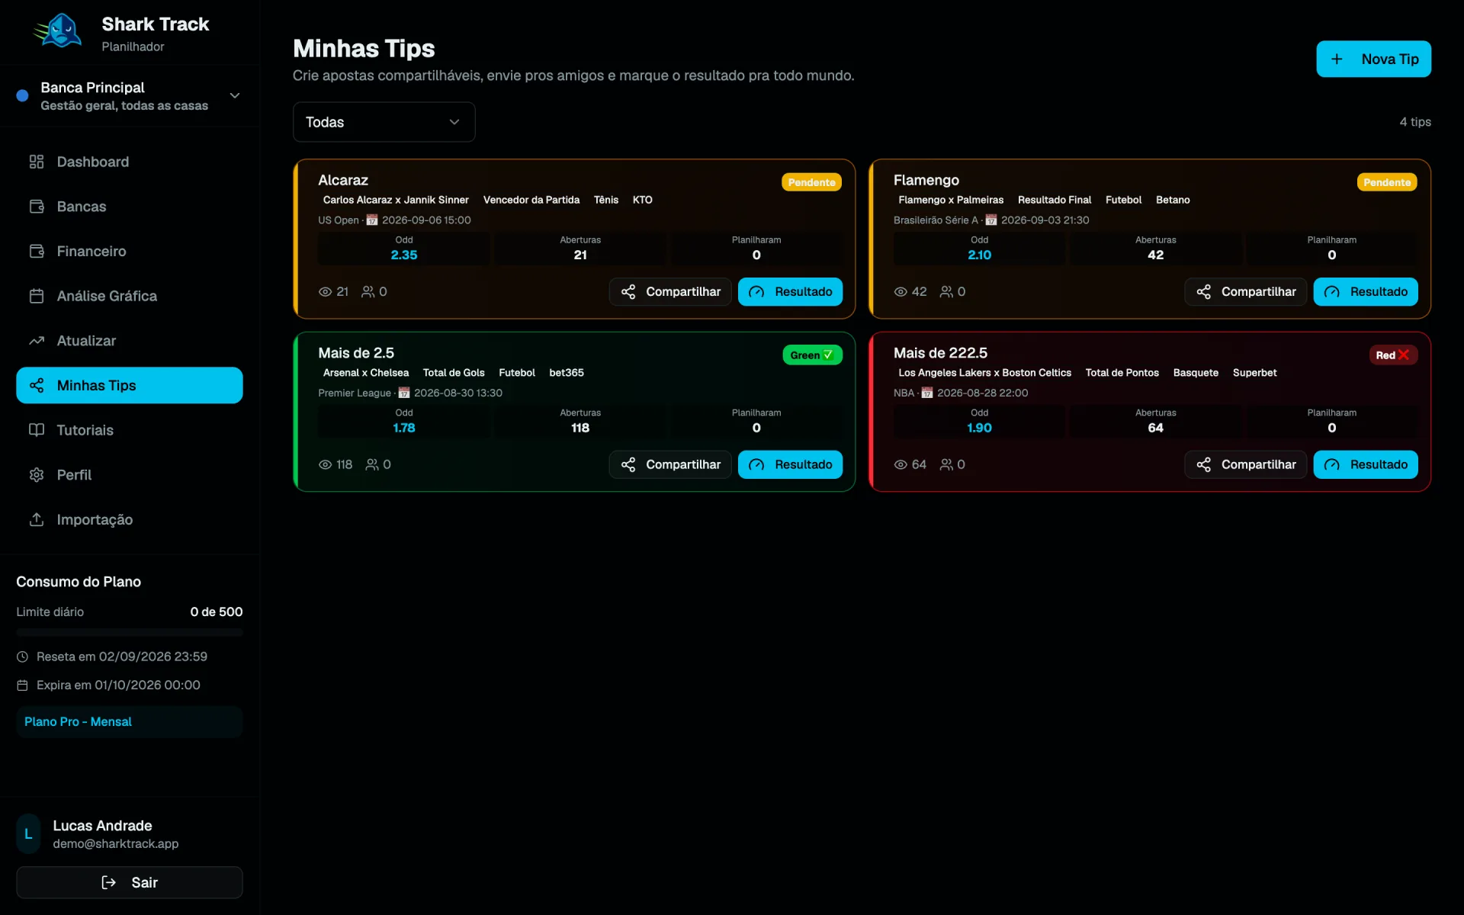
Task: Expand the Banca Principal selector chevron
Action: pos(235,95)
